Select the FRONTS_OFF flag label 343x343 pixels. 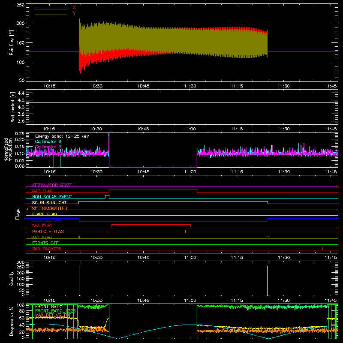tap(45, 243)
